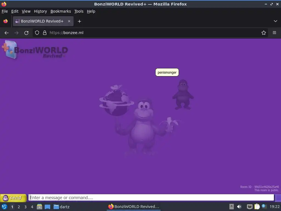Image resolution: width=281 pixels, height=211 pixels.
Task: Click the penismonger name bubble
Action: pyautogui.click(x=167, y=73)
